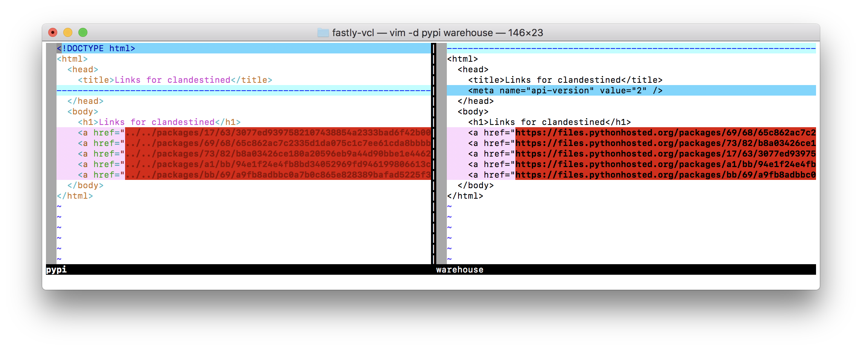
Task: Click '</html>' closing tag in the pypi pane
Action: (75, 196)
